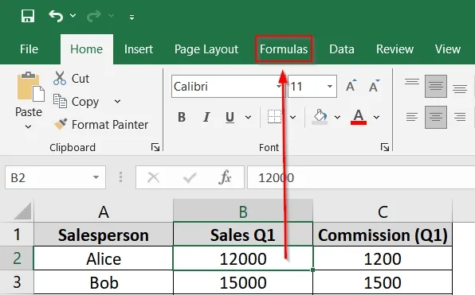Click the Cut scissors button

(72, 78)
